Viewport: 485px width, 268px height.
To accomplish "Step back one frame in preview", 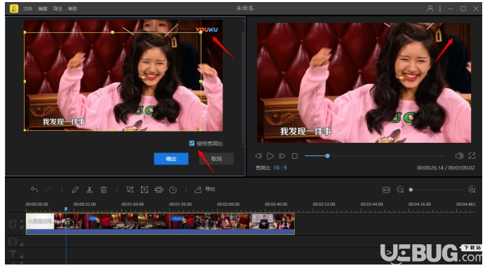I will pyautogui.click(x=258, y=156).
